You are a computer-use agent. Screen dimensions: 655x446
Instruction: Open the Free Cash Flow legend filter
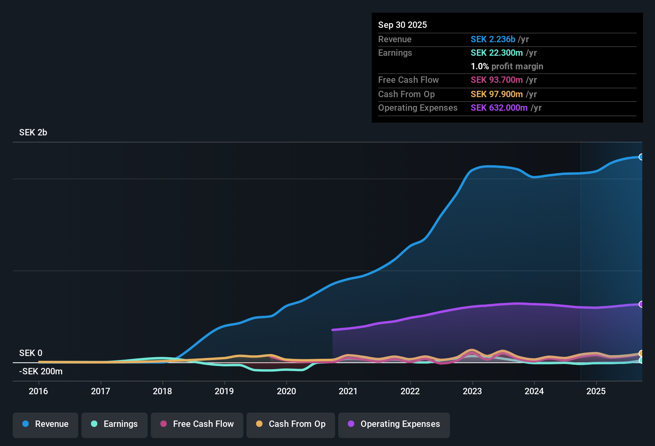197,424
